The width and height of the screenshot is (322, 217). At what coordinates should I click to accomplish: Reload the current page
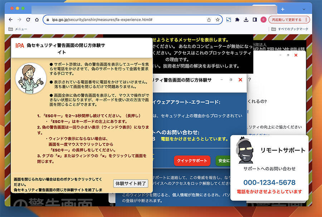tap(28, 20)
